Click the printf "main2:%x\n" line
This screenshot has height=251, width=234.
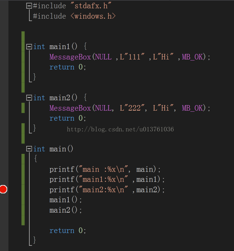107,190
